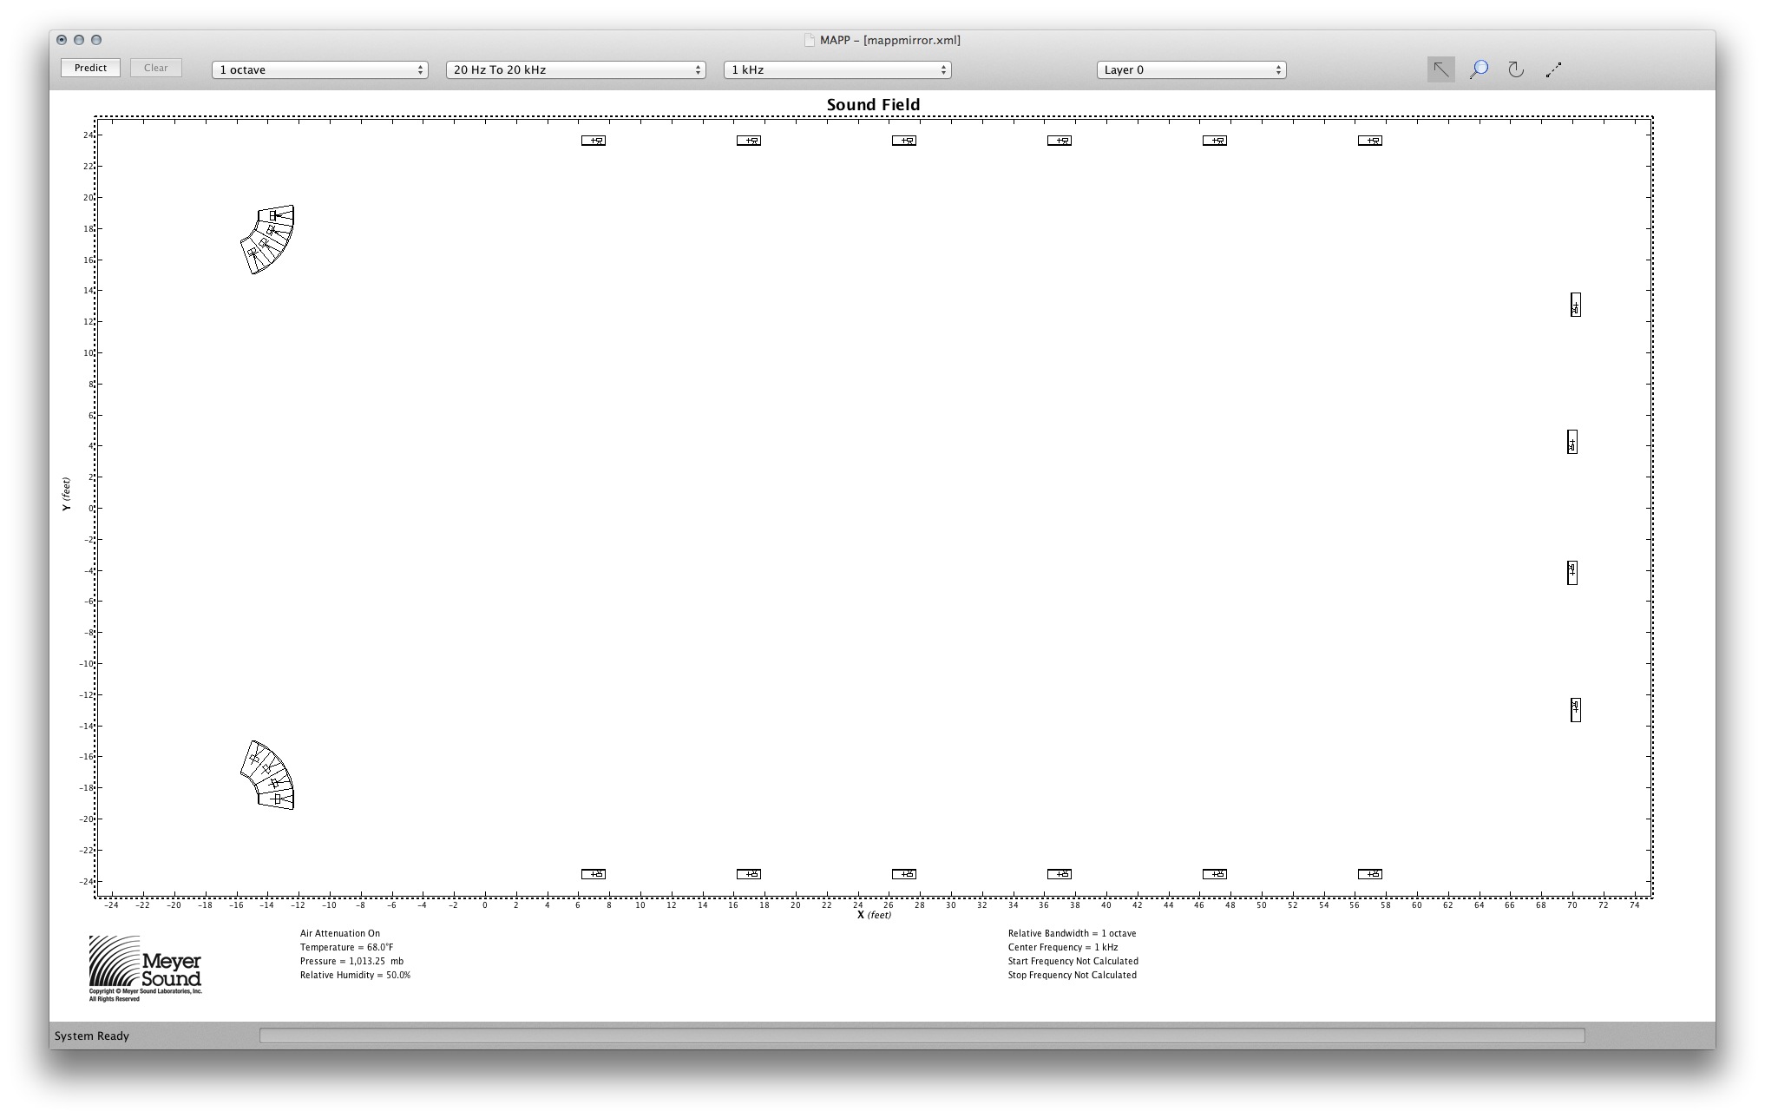Select right-side loudspeaker near Y=-4 feet

point(1572,573)
